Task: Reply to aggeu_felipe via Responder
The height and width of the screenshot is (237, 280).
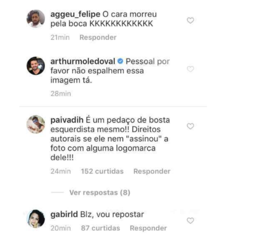Action: pos(98,37)
